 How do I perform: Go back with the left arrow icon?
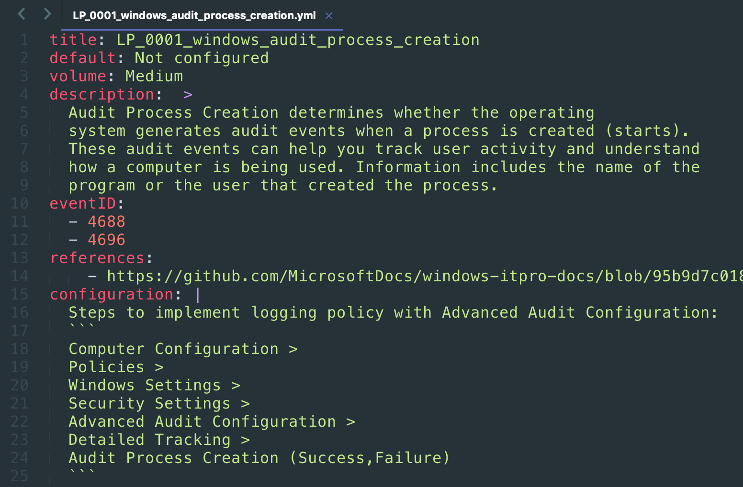pyautogui.click(x=22, y=14)
